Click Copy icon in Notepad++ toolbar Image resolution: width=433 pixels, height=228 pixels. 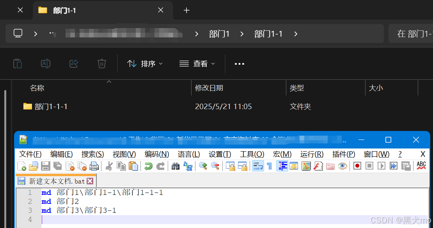[x=121, y=166]
